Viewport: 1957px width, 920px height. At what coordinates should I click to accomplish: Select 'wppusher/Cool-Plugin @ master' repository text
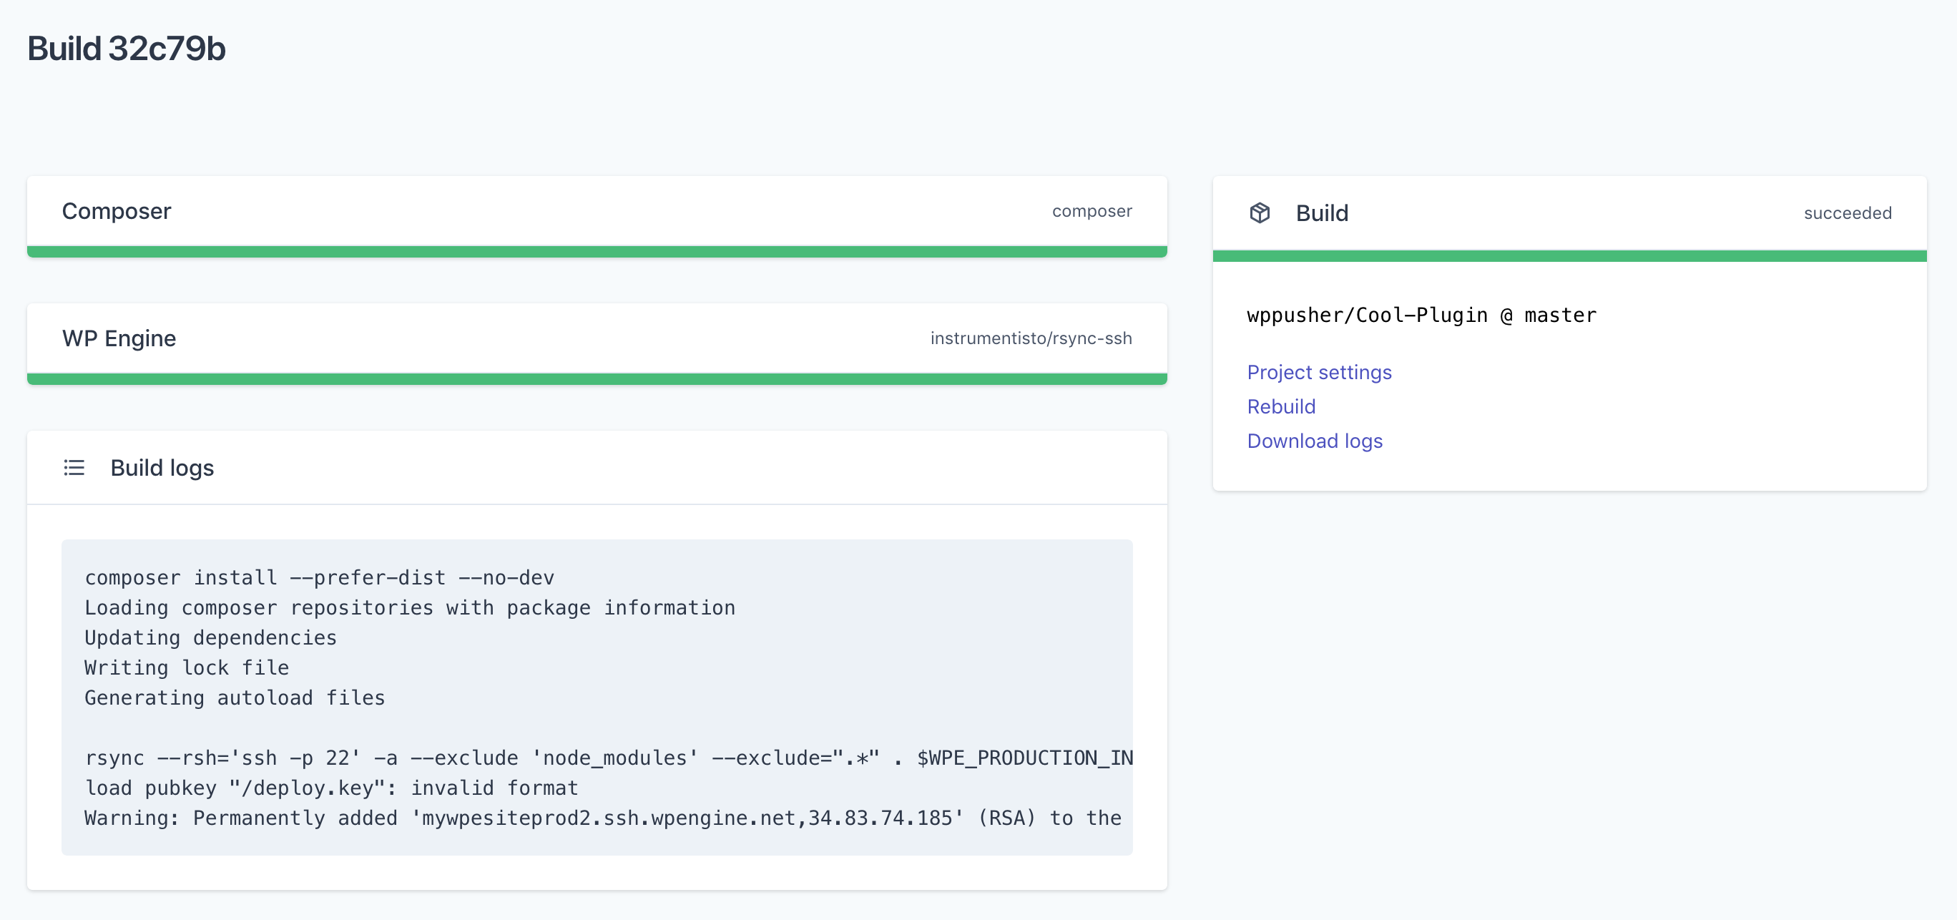(x=1421, y=315)
